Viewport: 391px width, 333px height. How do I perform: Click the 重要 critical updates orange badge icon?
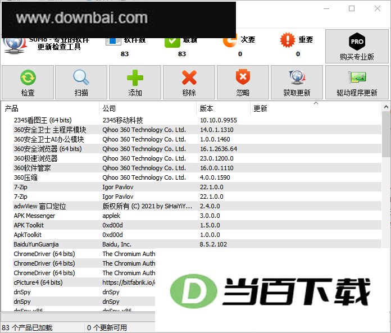tap(288, 40)
